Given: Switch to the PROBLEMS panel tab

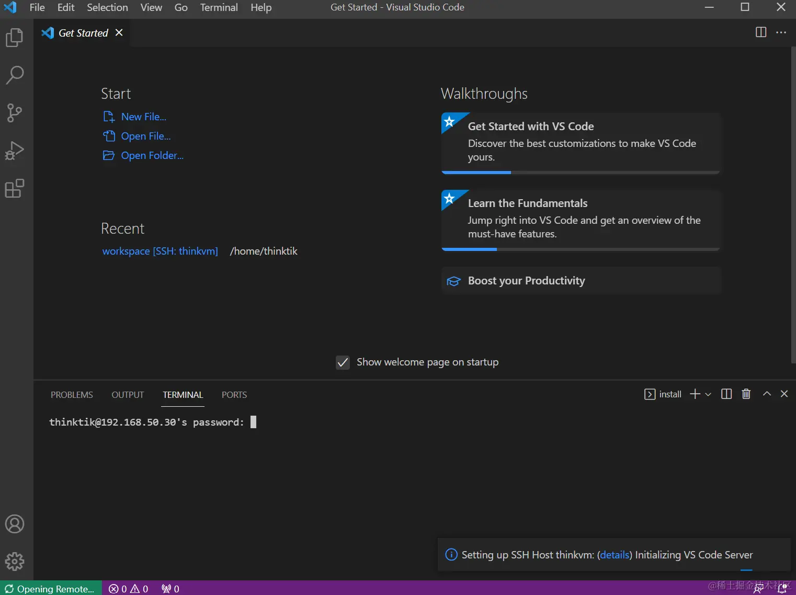Looking at the screenshot, I should point(72,395).
